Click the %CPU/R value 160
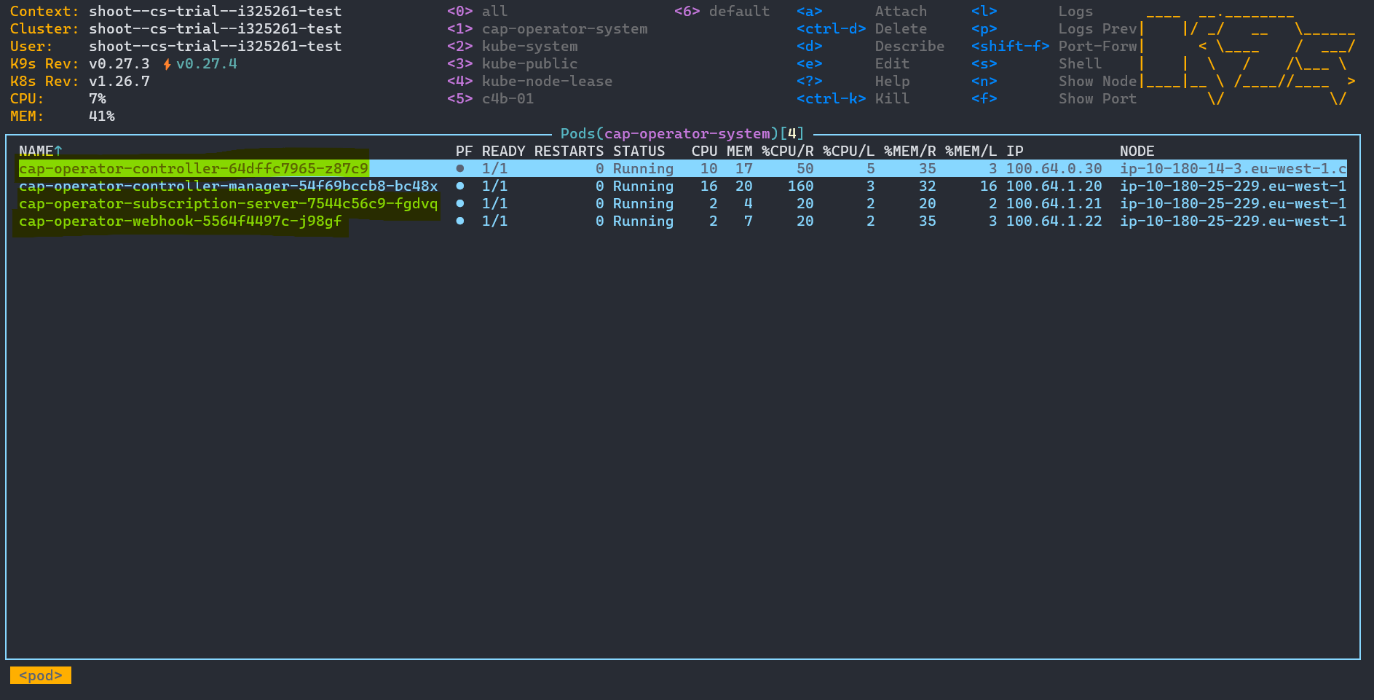This screenshot has height=700, width=1374. click(801, 186)
